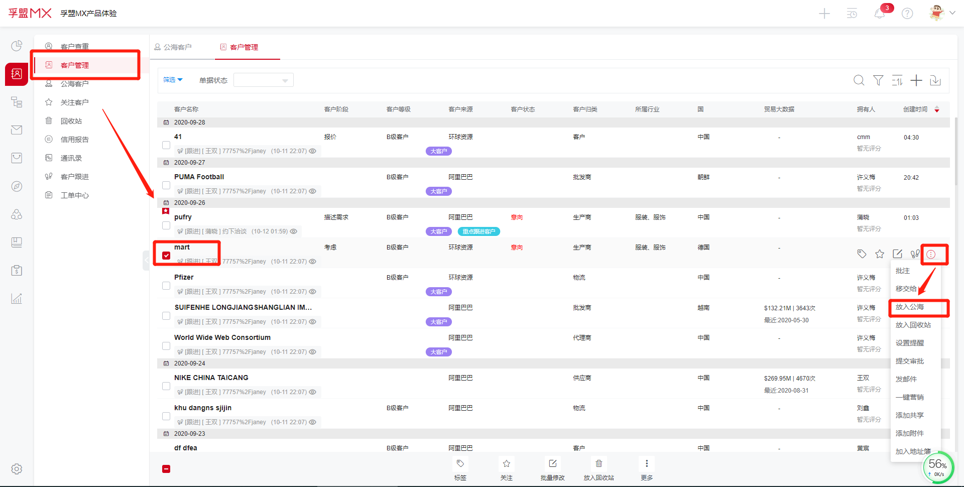The height and width of the screenshot is (487, 964).
Task: Open the filter funnel icon
Action: coord(878,80)
